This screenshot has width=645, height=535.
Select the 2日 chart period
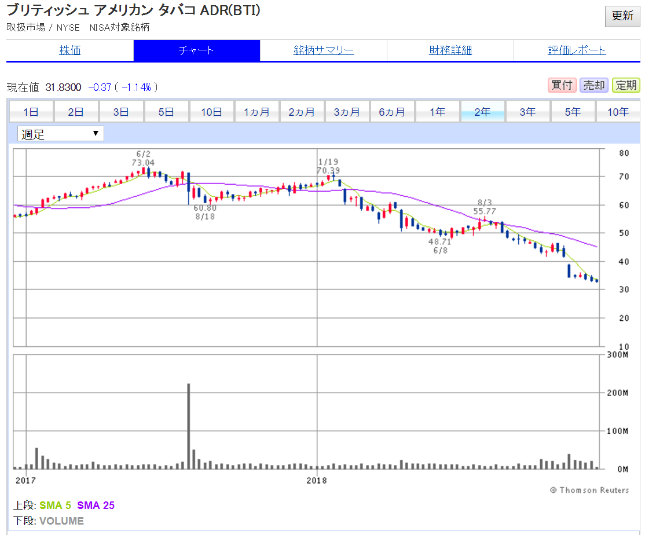(x=76, y=112)
